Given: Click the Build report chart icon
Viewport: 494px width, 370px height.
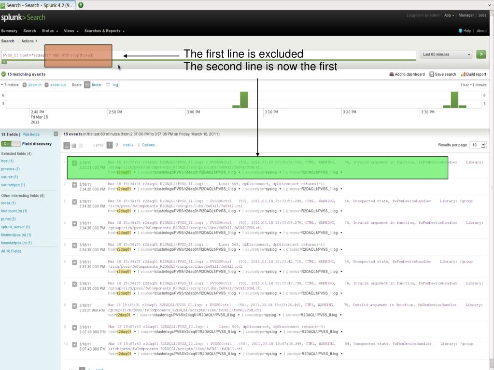Looking at the screenshot, I should [463, 75].
